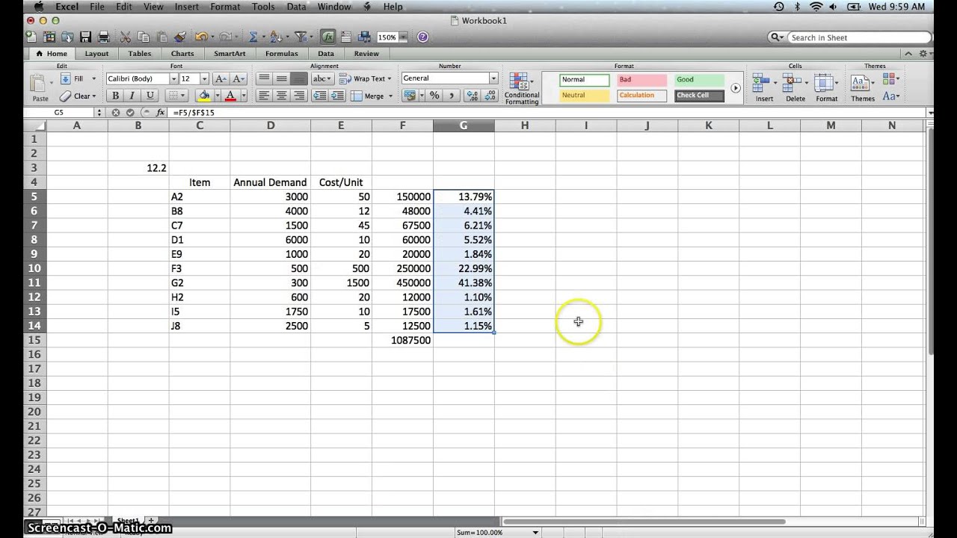
Task: Open the font name dropdown
Action: [173, 78]
